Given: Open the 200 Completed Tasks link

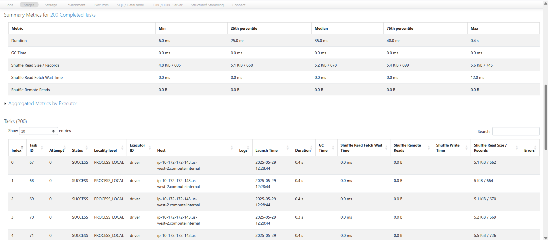Looking at the screenshot, I should [x=73, y=15].
